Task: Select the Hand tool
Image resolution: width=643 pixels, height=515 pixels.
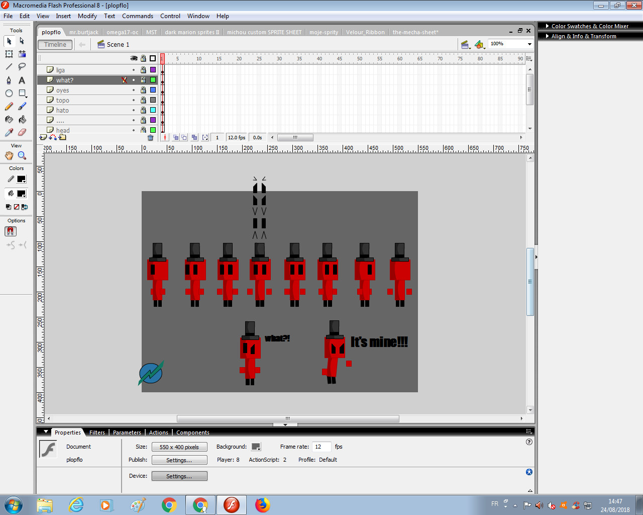Action: click(x=9, y=156)
